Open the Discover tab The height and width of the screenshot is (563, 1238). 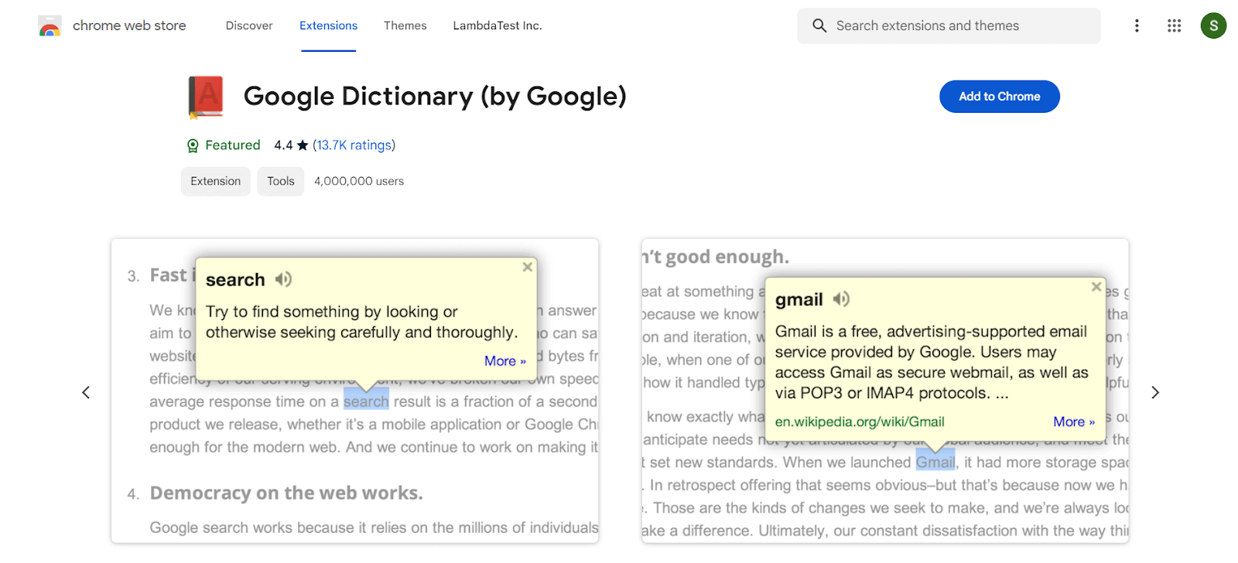pos(249,26)
